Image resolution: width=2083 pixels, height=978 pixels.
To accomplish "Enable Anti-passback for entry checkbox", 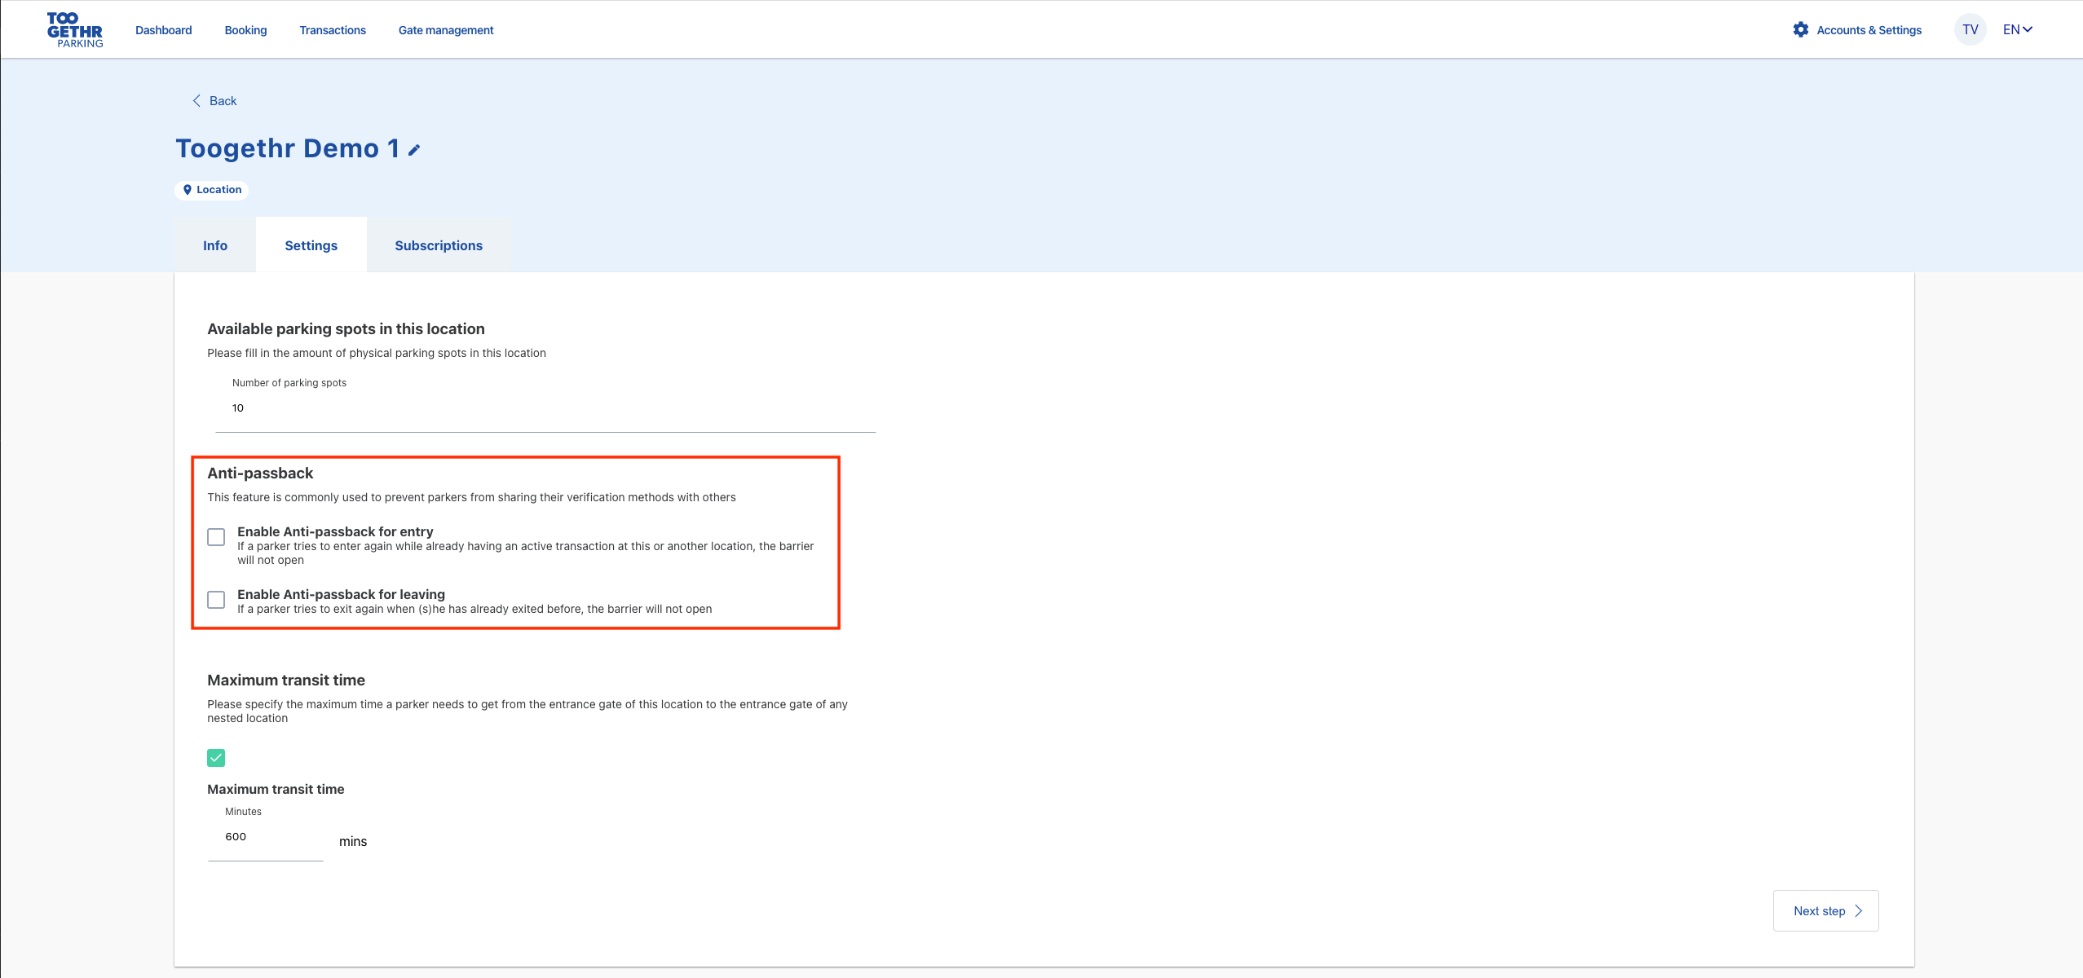I will tap(216, 537).
